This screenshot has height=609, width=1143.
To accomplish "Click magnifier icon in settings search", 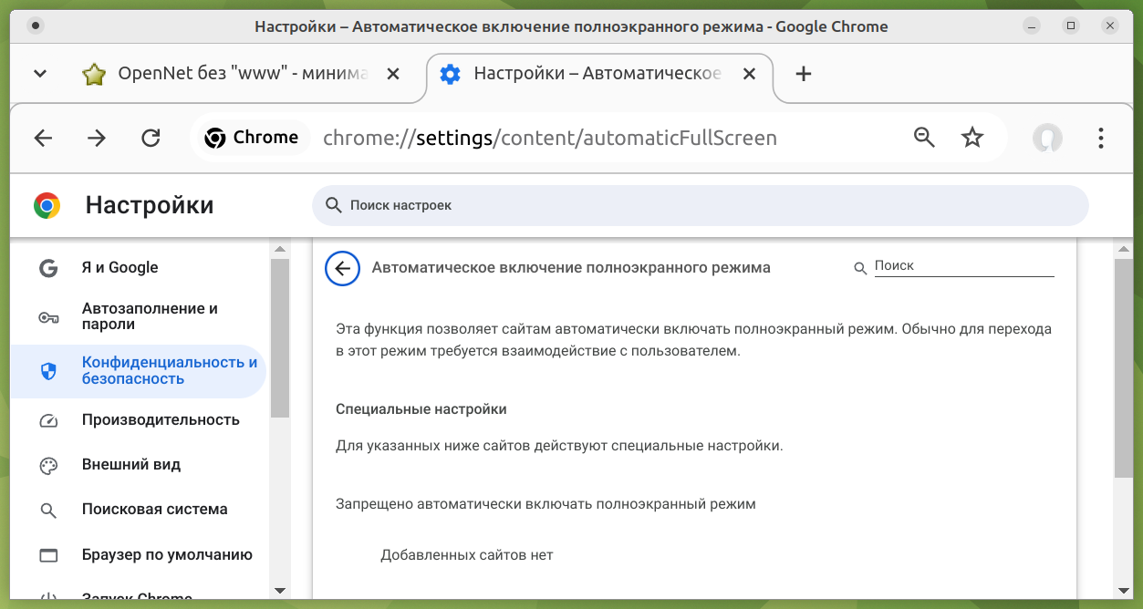I will tap(334, 205).
